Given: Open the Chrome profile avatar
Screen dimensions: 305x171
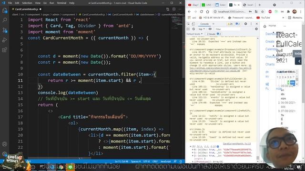Looking at the screenshot, I should 295,11.
